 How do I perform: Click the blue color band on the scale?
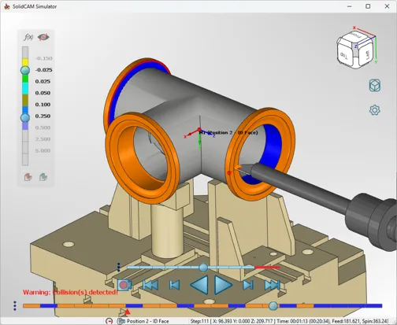coord(25,109)
